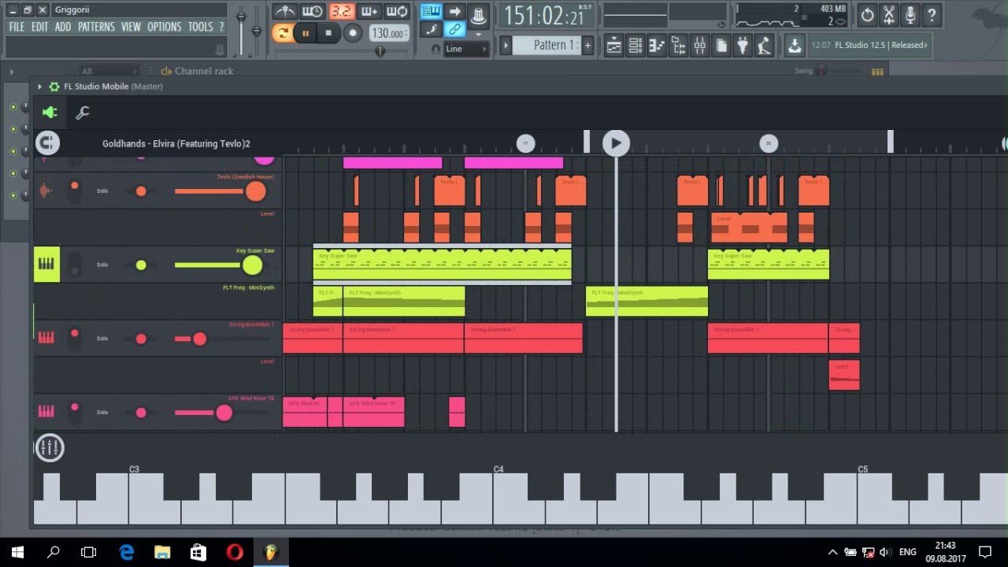Adjust the Tevlo track volume slider

tap(255, 191)
